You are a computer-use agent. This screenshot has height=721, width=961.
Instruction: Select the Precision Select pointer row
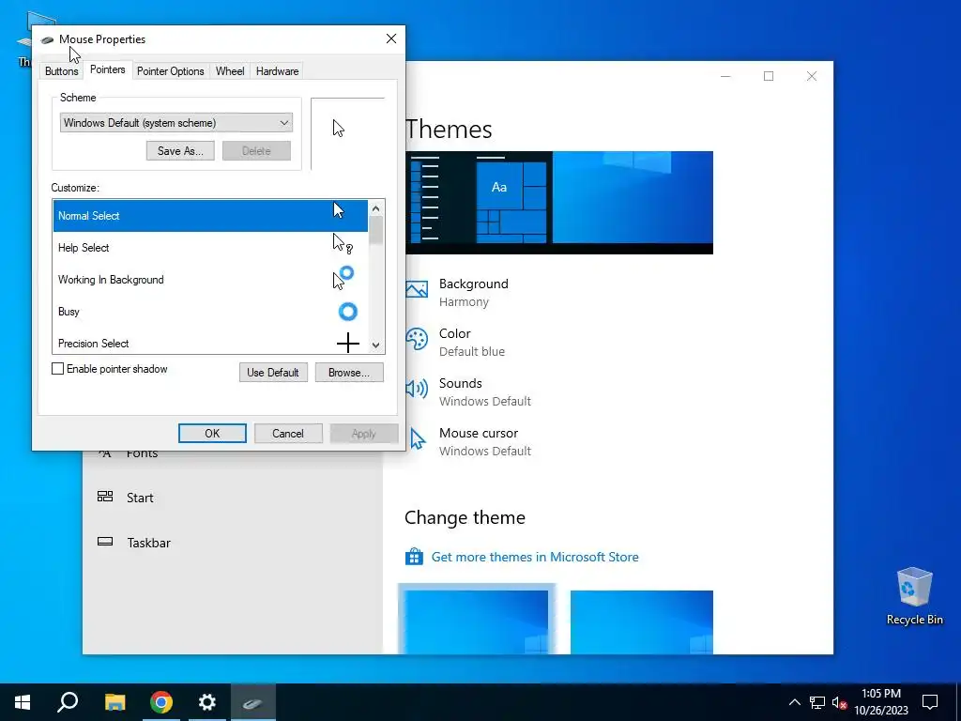(210, 343)
